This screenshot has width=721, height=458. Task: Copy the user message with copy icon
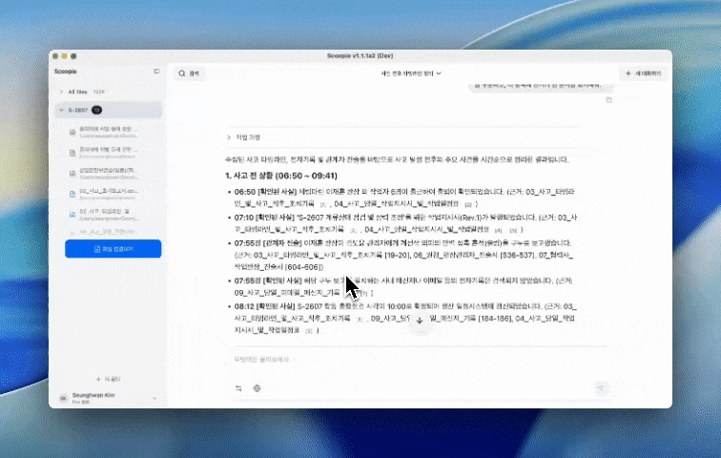pos(608,100)
